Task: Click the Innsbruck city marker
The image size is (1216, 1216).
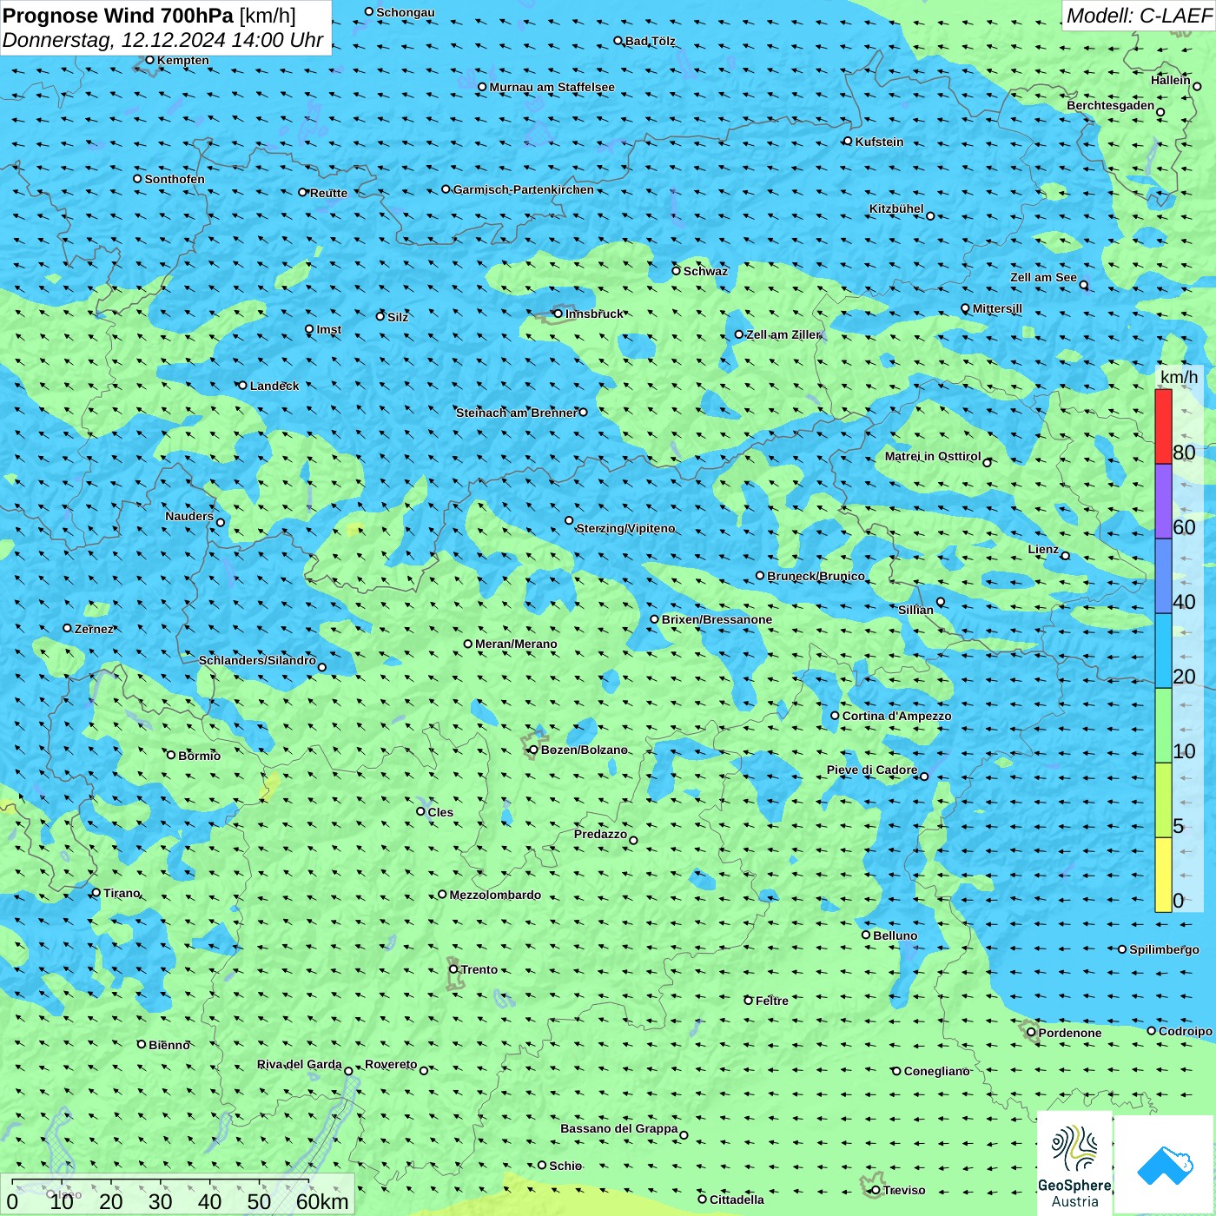Action: click(558, 314)
